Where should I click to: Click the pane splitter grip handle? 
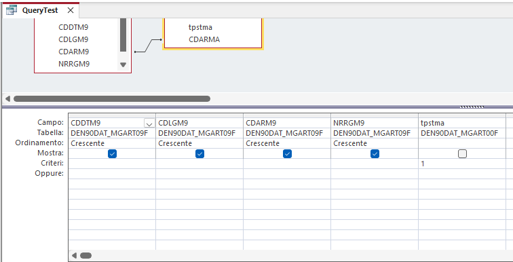[x=472, y=107]
